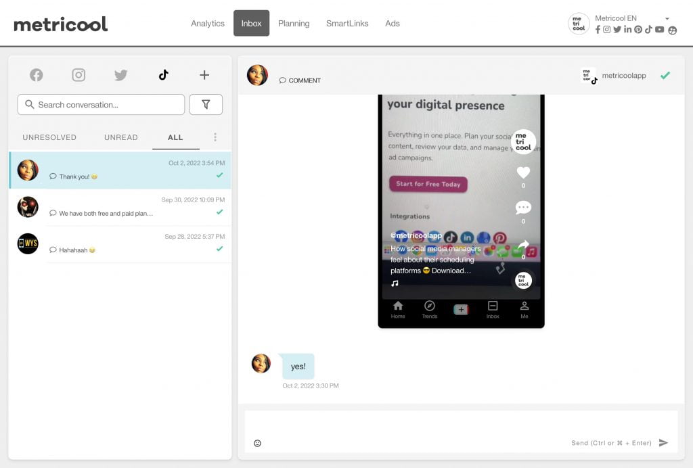Select the TikTok inbox channel
Image resolution: width=693 pixels, height=468 pixels.
click(x=164, y=75)
